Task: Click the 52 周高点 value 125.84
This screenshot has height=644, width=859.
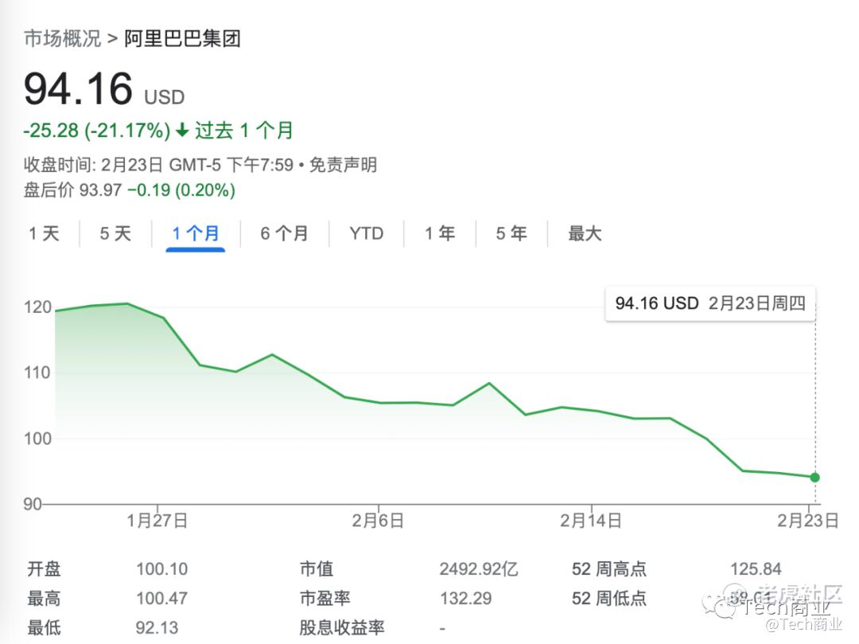Action: tap(756, 569)
